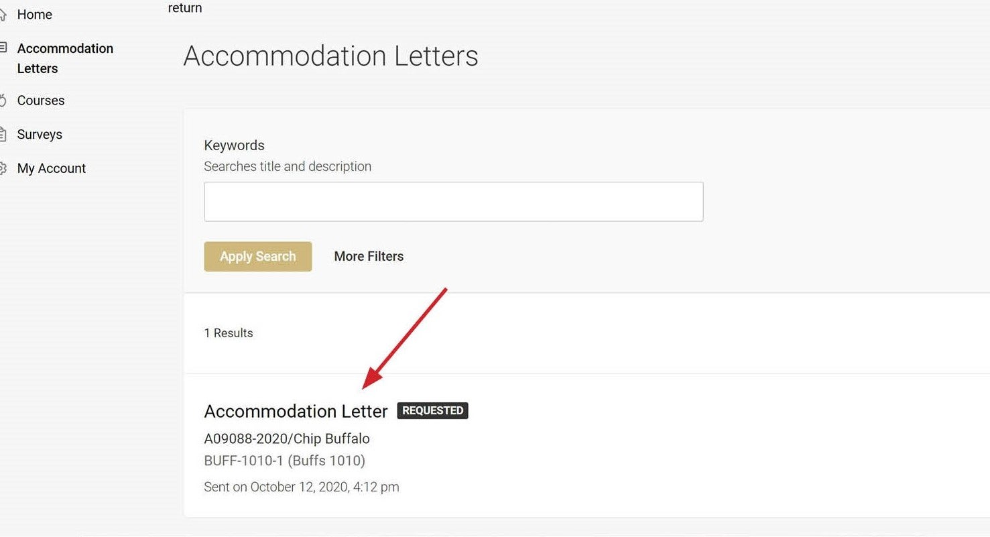Click the BUFF-1010-1 (Buffs 1010) course text
The height and width of the screenshot is (537, 990).
pos(285,461)
